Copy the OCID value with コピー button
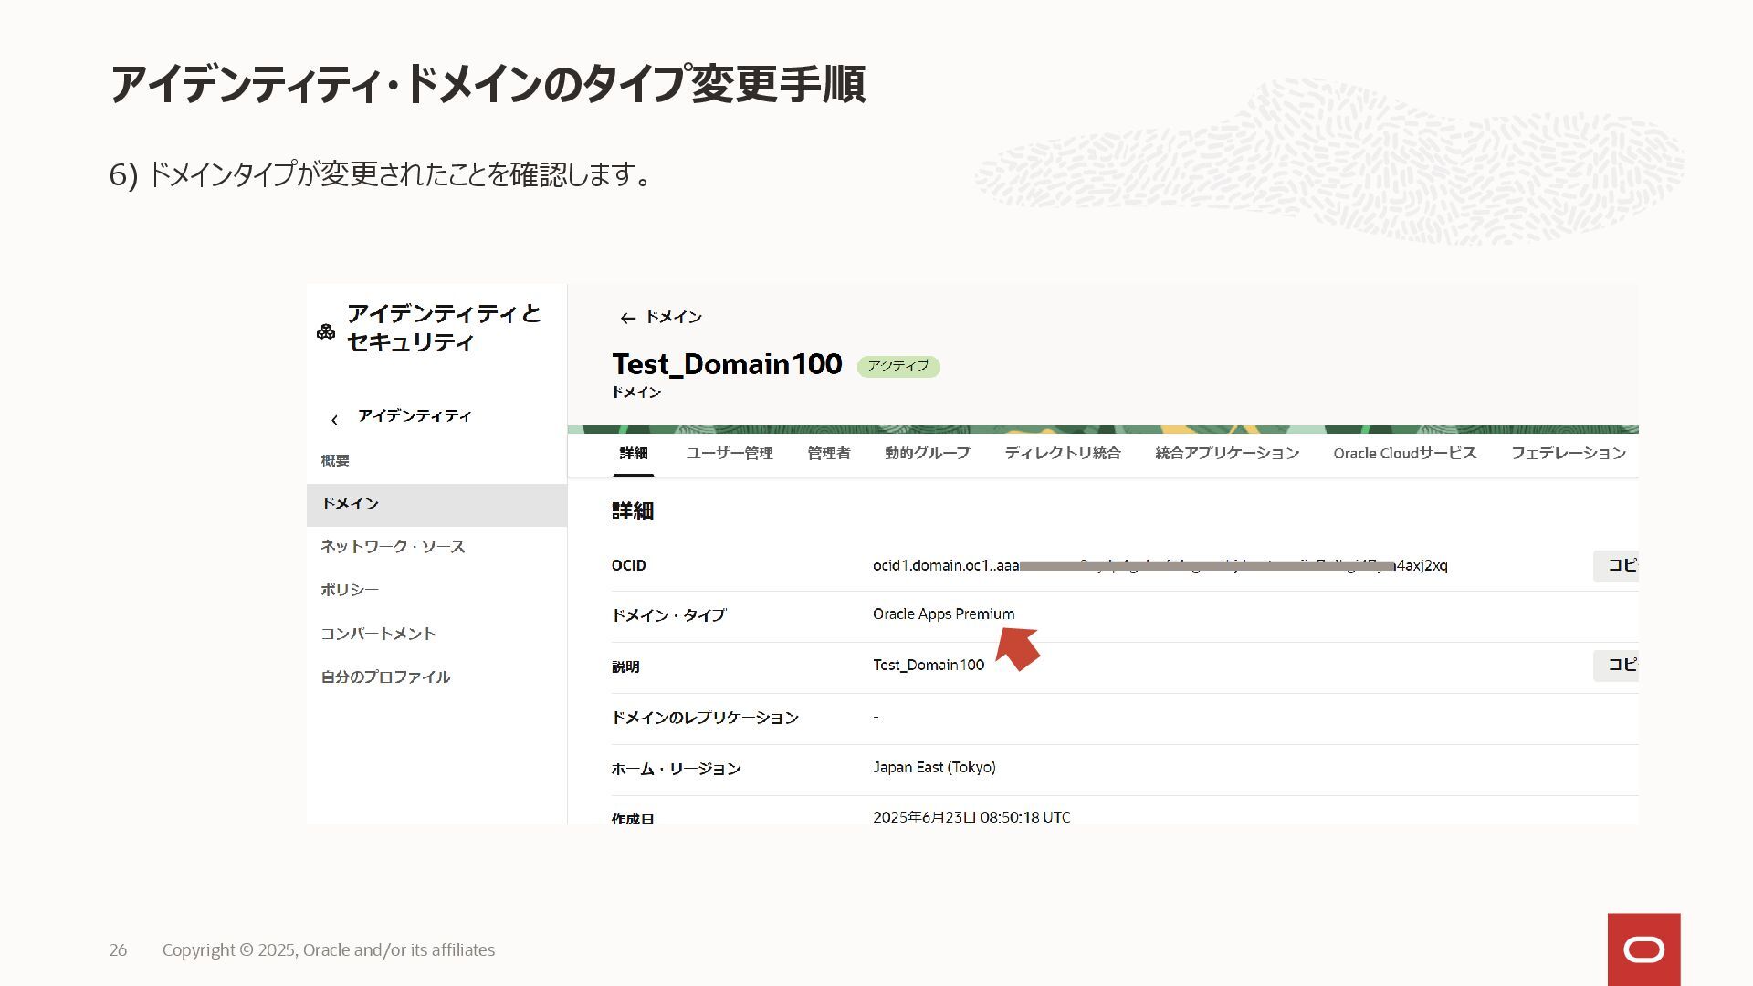The height and width of the screenshot is (986, 1753). 1616,566
